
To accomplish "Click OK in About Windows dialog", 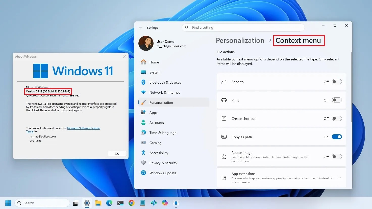I will tap(117, 154).
